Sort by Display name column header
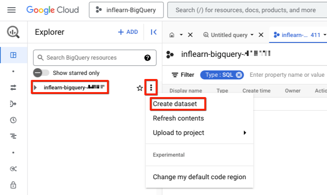 [x=186, y=91]
